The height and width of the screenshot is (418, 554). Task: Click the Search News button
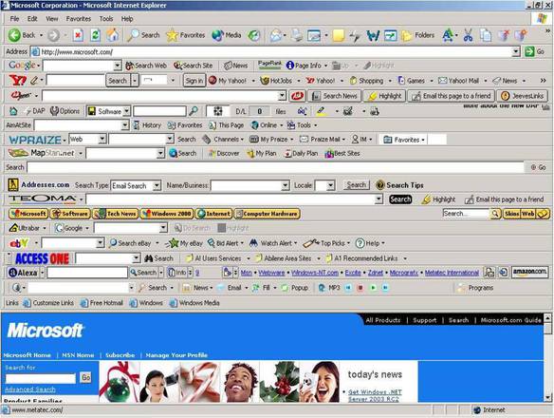(335, 96)
